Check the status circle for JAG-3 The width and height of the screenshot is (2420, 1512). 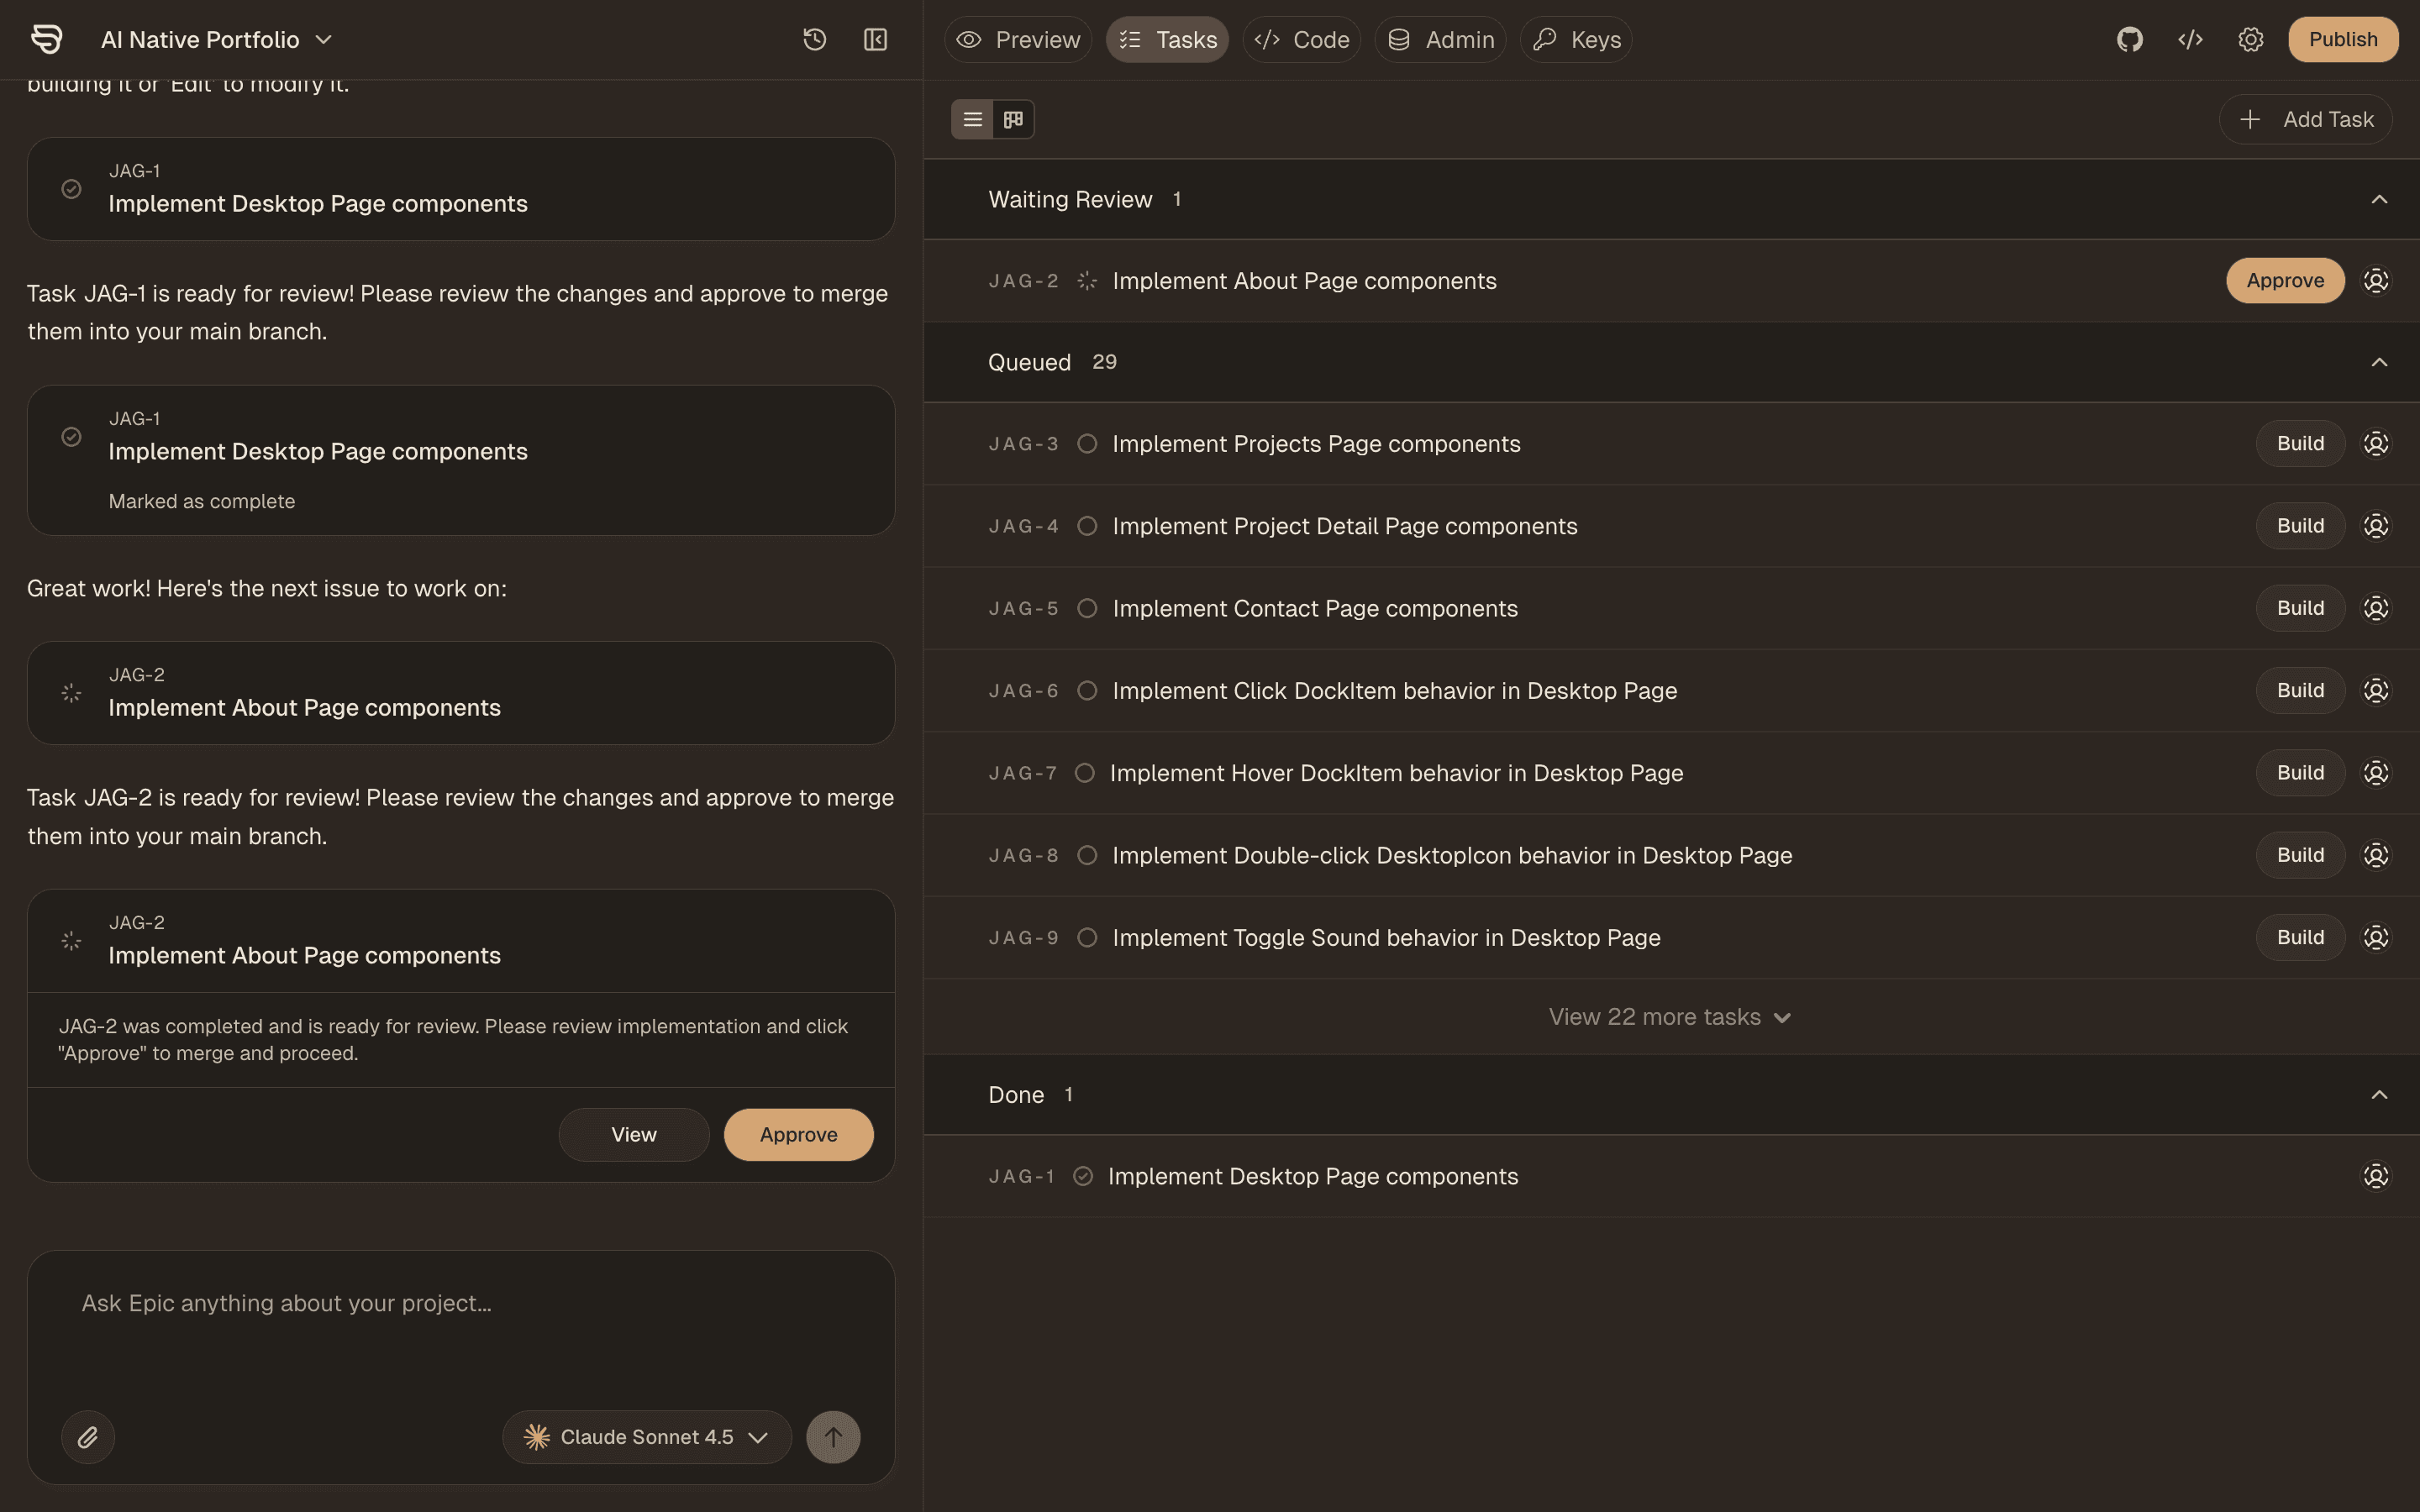(x=1087, y=443)
